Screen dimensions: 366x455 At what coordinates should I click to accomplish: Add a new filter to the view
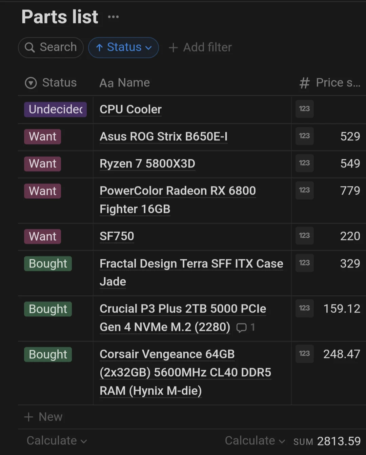200,47
